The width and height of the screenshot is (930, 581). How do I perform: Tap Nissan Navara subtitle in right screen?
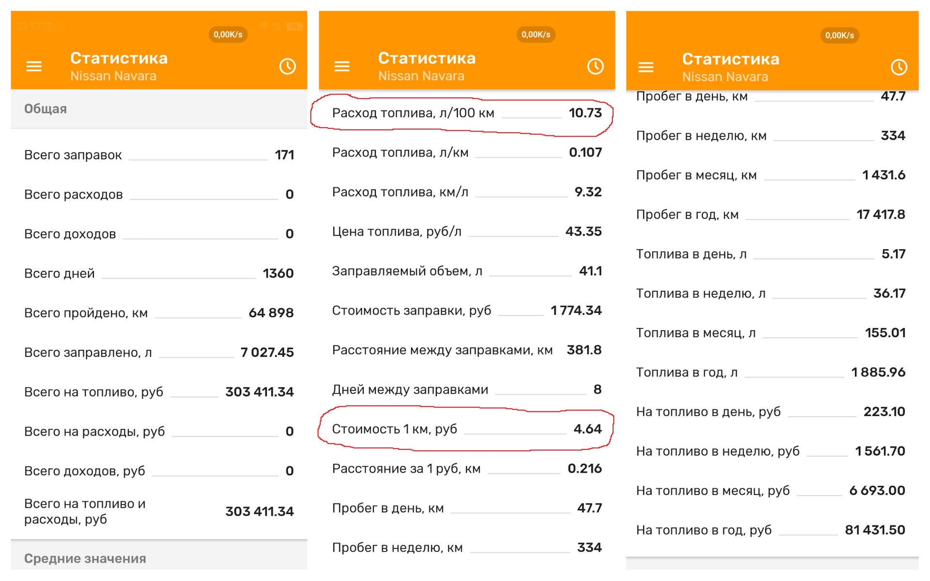click(x=725, y=77)
